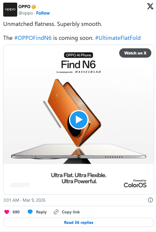
Task: Open the 3:01 AM Mar 9 timestamp
Action: tap(24, 200)
